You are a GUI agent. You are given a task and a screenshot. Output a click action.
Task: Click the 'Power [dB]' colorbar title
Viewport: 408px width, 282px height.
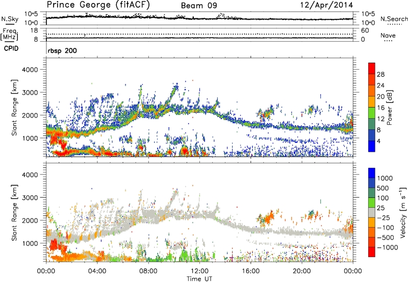[x=389, y=107]
